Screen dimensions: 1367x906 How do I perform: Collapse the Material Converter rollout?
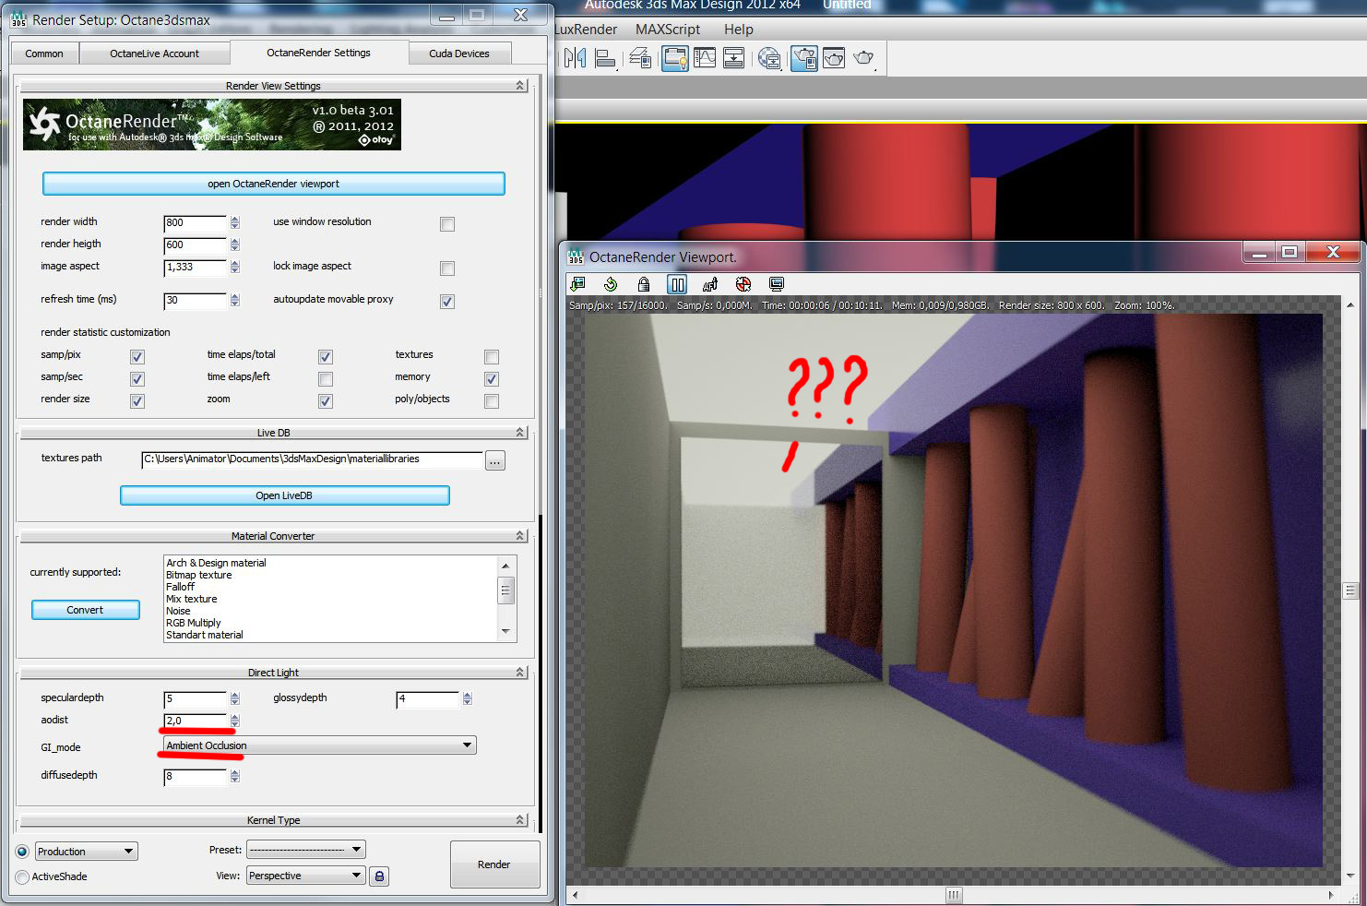pos(273,536)
